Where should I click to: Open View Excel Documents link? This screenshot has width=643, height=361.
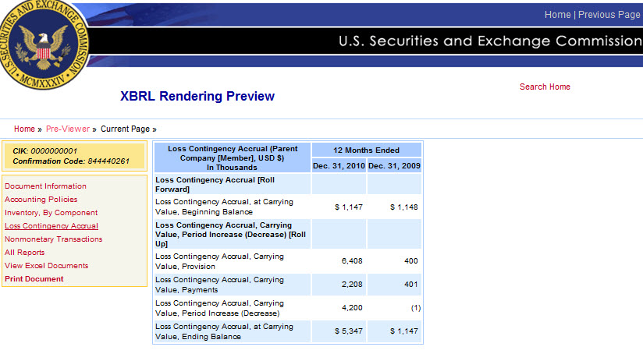tap(46, 266)
